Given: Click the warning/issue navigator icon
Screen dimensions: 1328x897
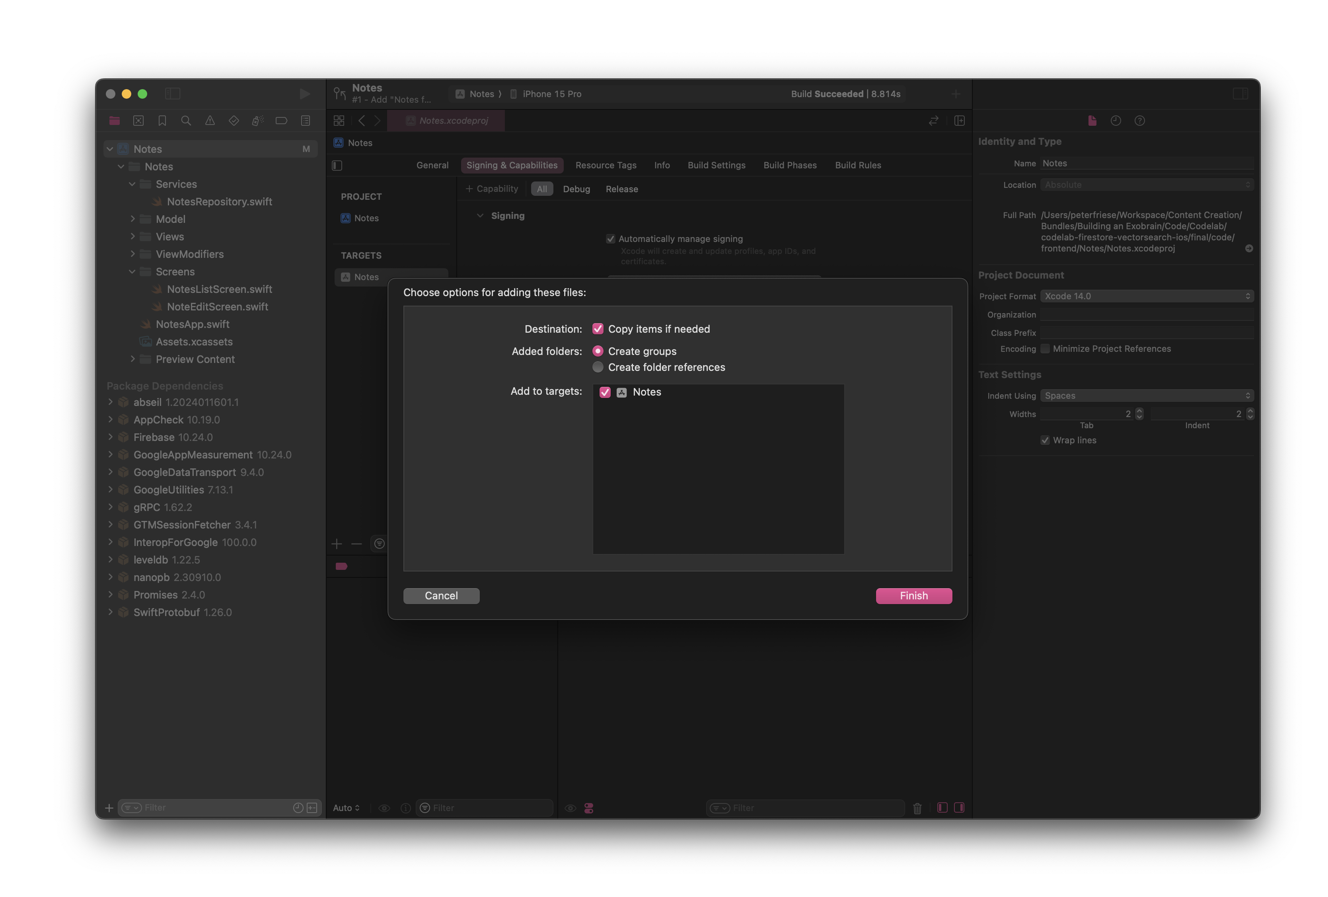Looking at the screenshot, I should click(x=209, y=120).
